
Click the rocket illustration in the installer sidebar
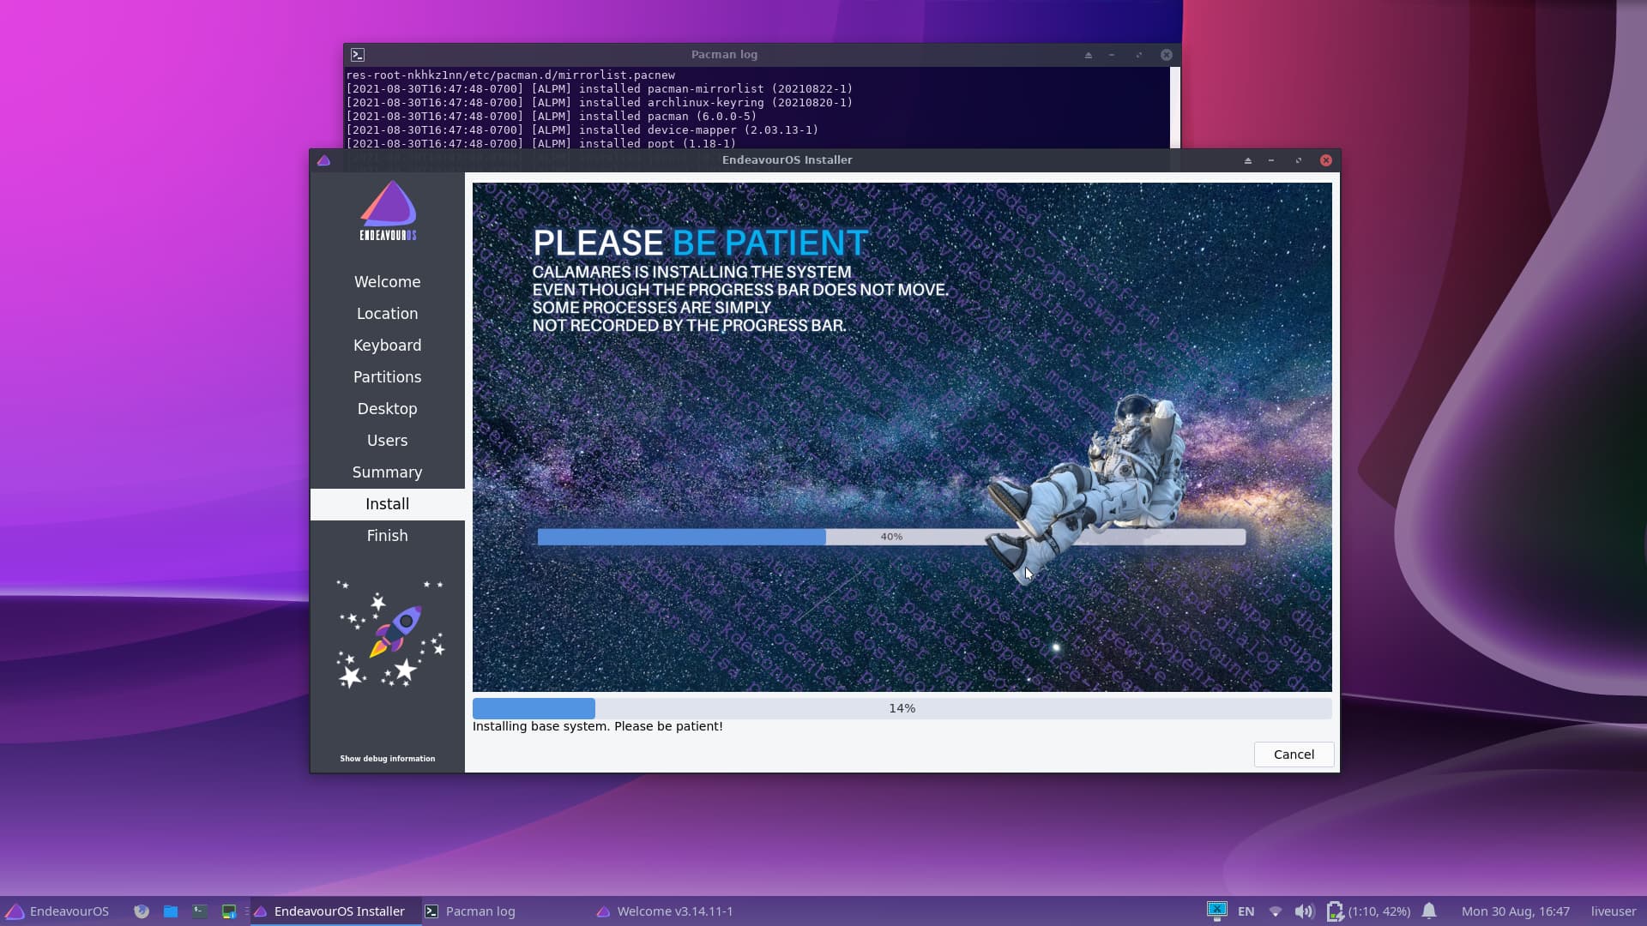(387, 634)
